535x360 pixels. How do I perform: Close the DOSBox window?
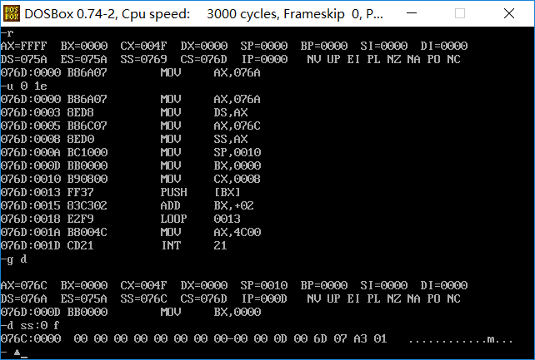pos(509,13)
